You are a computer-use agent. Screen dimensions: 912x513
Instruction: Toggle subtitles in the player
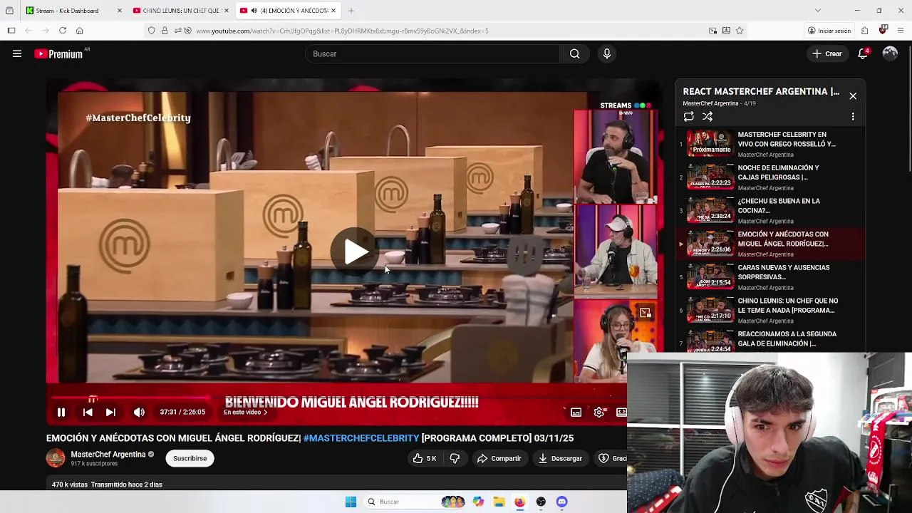576,412
